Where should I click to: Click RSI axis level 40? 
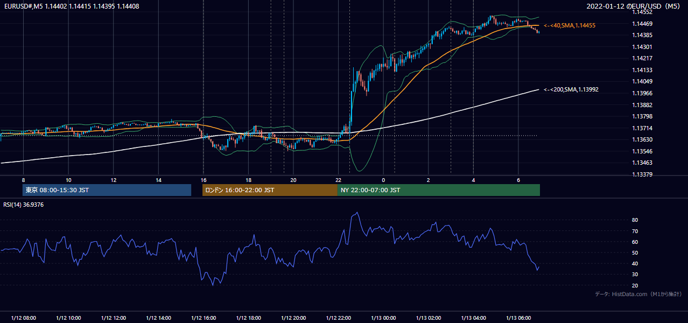635,264
